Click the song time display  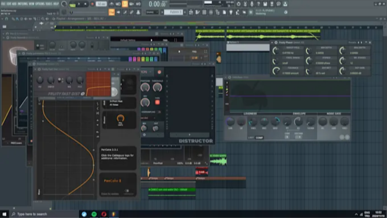click(x=157, y=4)
